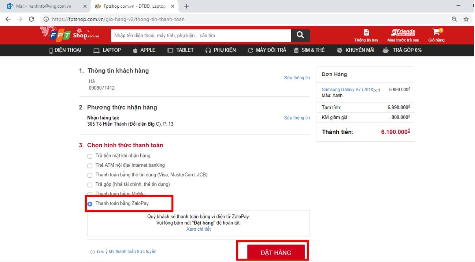Open the LAPTOP menu
Screen dimensions: 475x262
(x=107, y=50)
